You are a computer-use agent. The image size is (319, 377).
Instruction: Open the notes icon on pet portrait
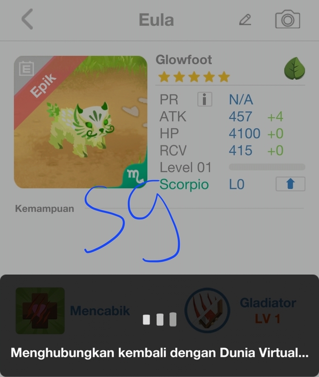pyautogui.click(x=26, y=68)
